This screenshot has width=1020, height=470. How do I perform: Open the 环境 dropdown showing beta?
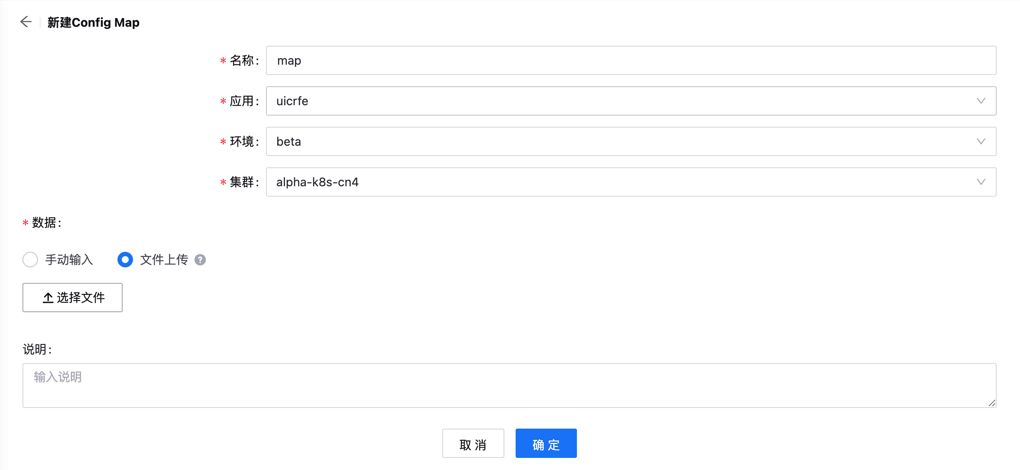[x=605, y=141]
